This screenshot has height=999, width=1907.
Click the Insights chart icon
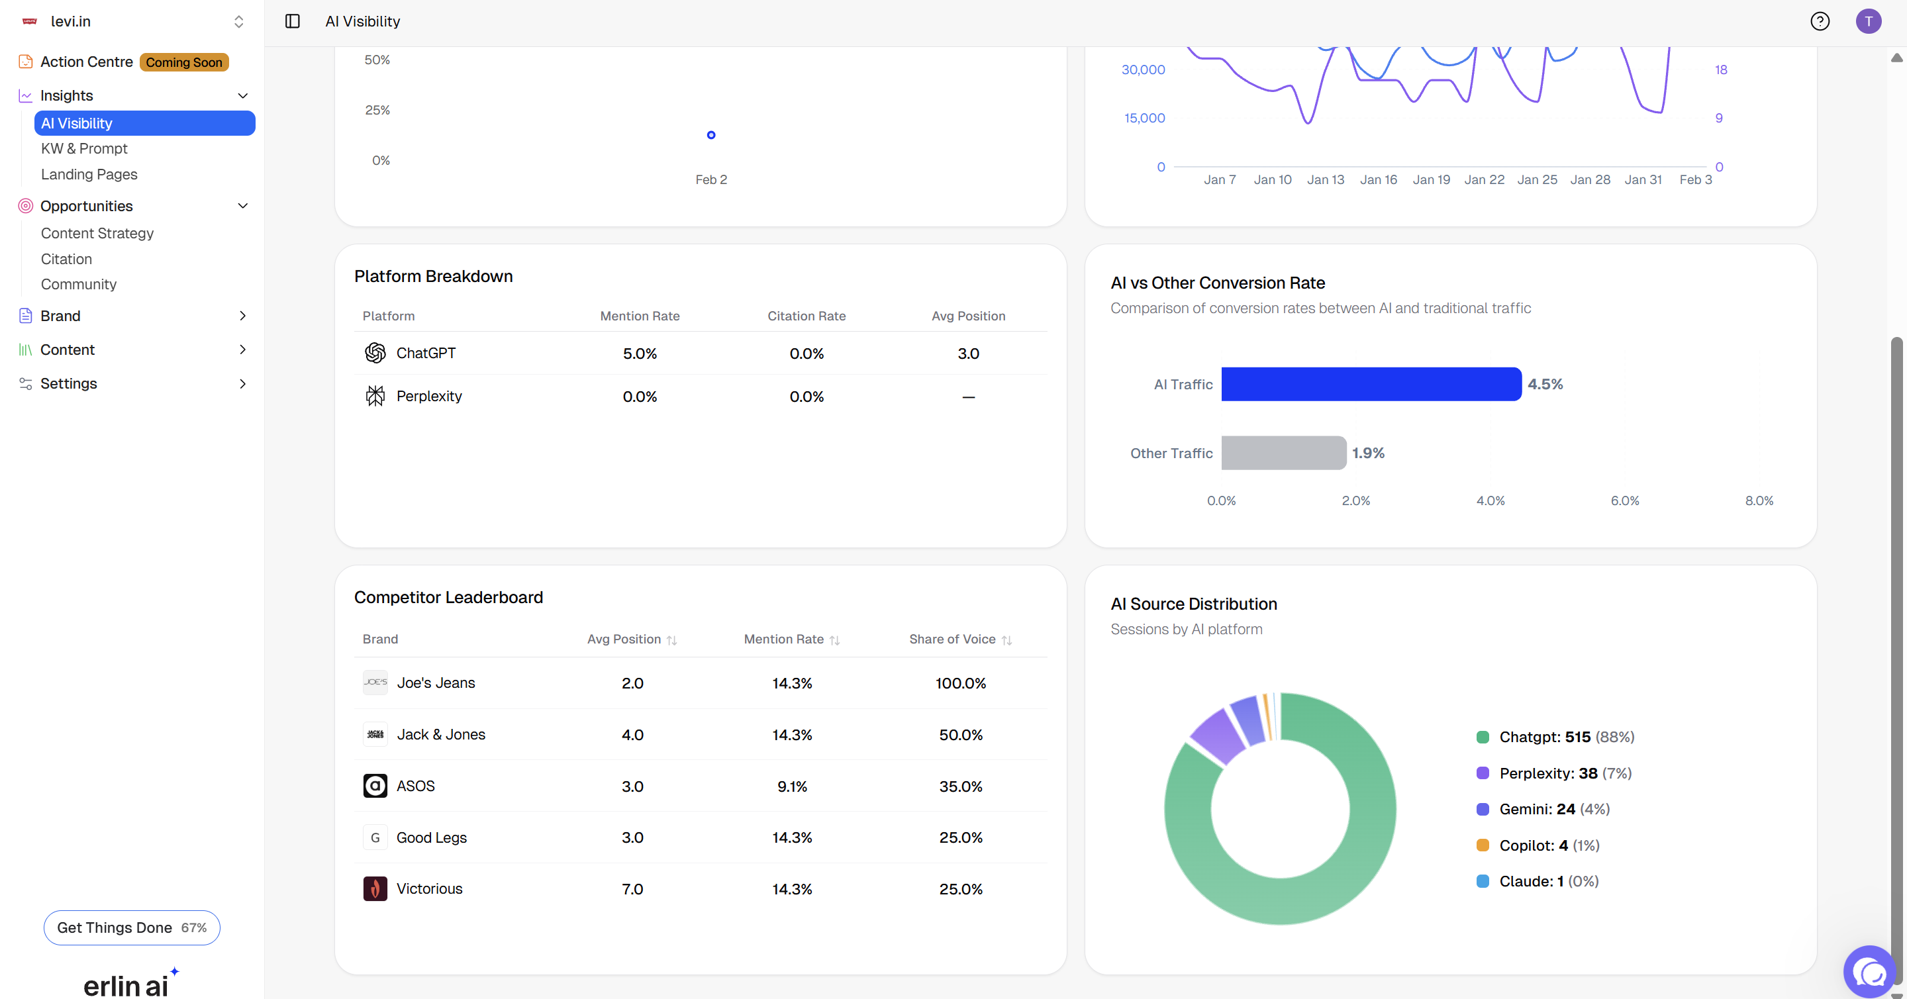(x=26, y=96)
